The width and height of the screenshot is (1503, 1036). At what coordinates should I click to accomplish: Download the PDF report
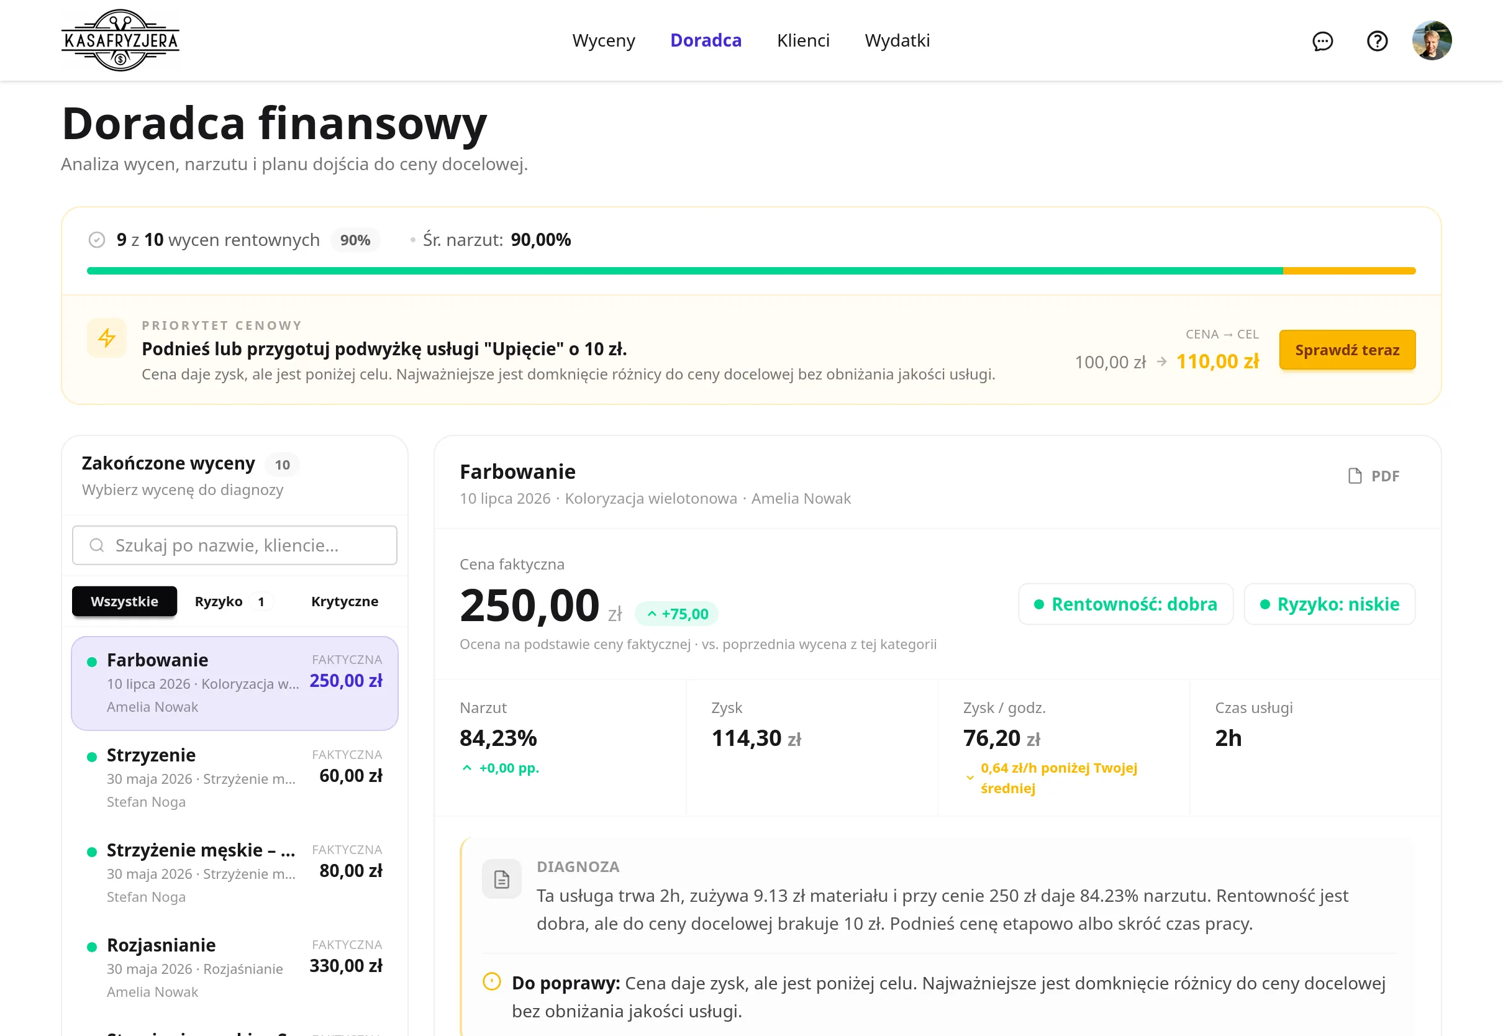tap(1374, 476)
